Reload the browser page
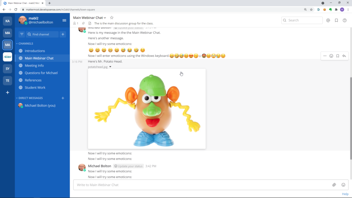352x198 pixels. point(16,10)
